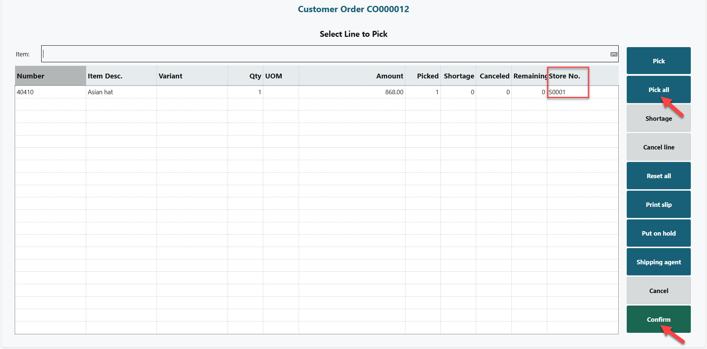
Task: Select the Store No. column header
Action: click(x=564, y=76)
